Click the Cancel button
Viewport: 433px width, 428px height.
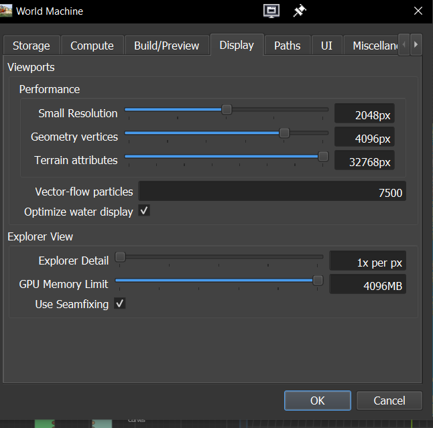389,401
